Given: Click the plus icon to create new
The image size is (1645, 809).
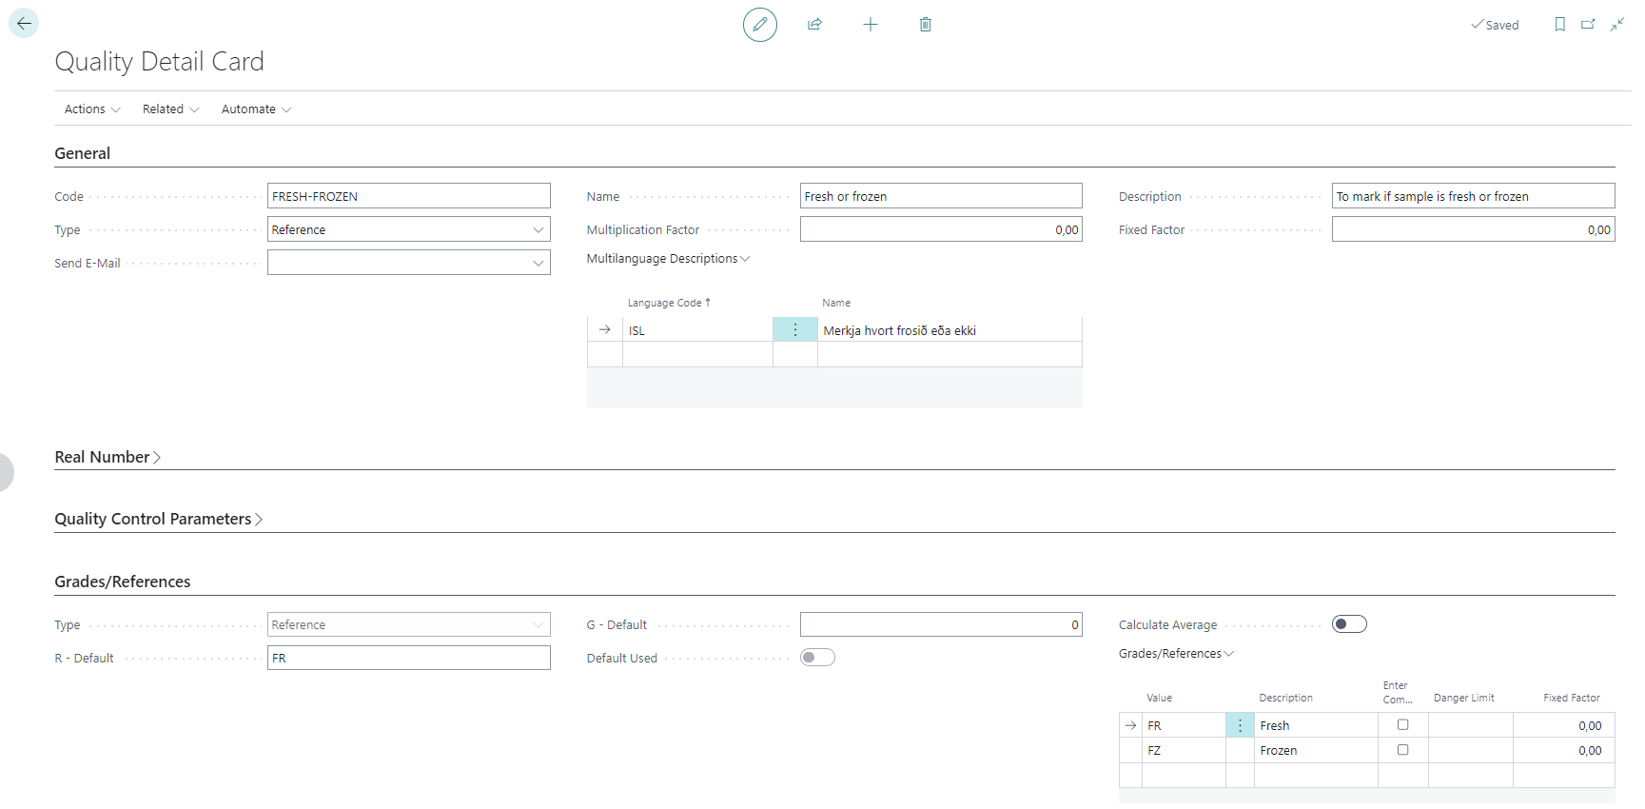Looking at the screenshot, I should (870, 25).
